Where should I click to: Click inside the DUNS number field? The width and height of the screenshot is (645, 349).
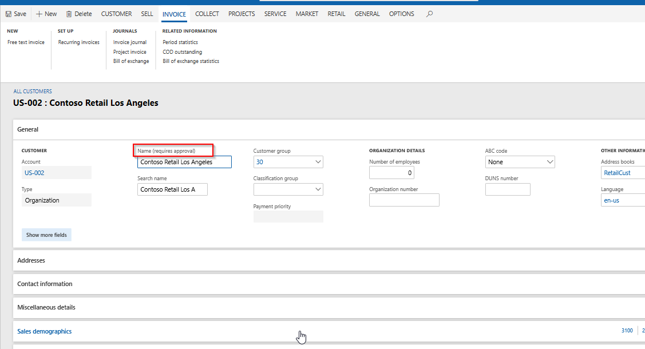(507, 189)
